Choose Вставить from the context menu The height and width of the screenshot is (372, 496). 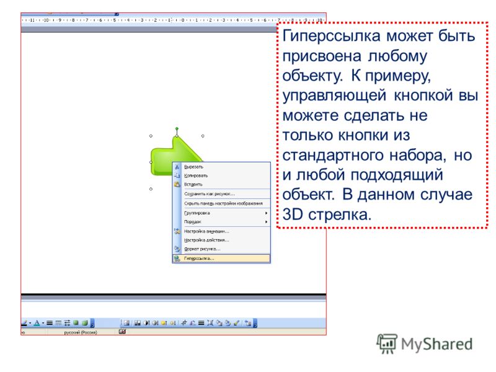(x=221, y=184)
